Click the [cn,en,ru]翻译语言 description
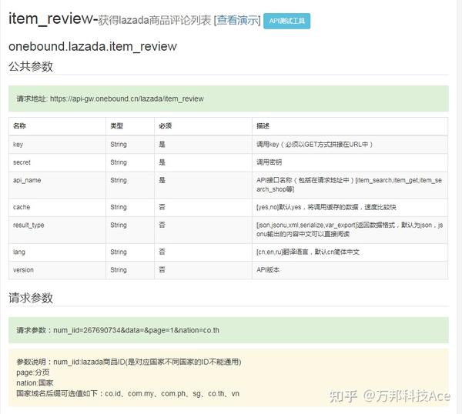The height and width of the screenshot is (414, 462). point(308,252)
